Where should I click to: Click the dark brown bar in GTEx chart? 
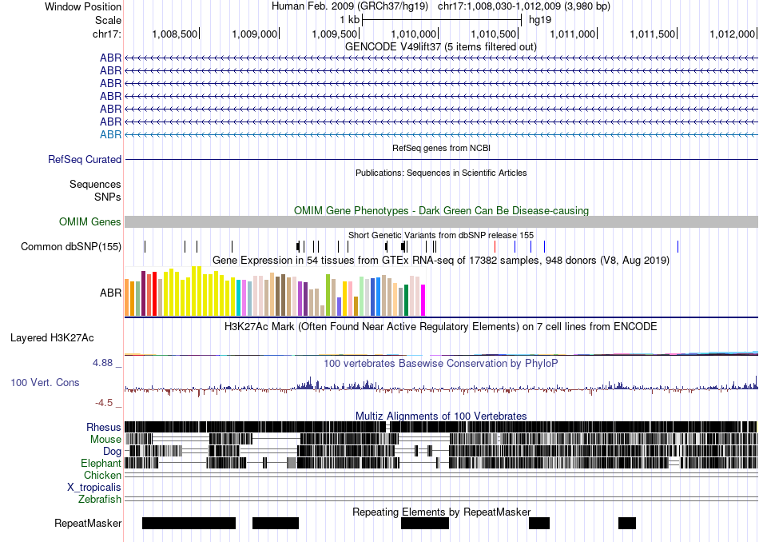pos(283,295)
